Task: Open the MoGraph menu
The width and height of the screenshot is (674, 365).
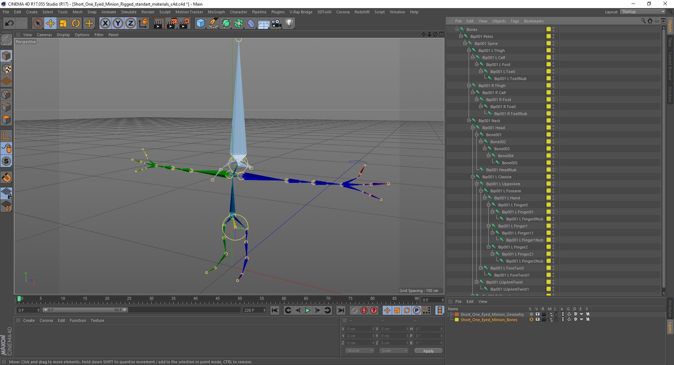Action: pyautogui.click(x=216, y=12)
